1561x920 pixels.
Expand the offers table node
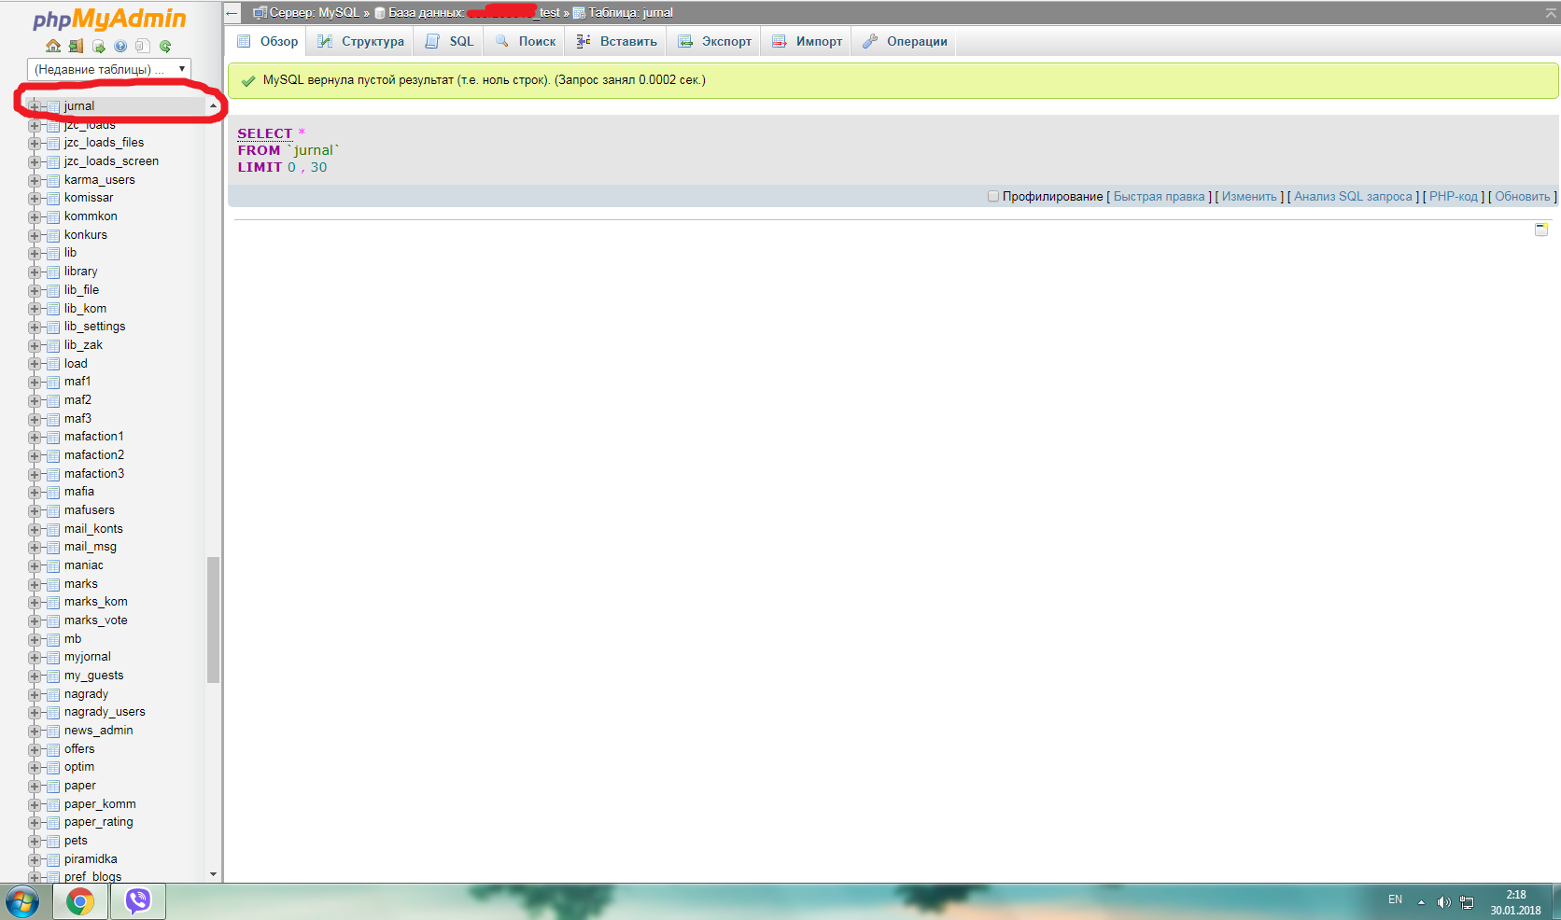tap(35, 749)
